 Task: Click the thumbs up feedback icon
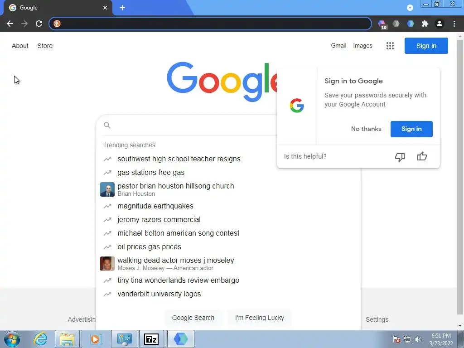pos(422,156)
